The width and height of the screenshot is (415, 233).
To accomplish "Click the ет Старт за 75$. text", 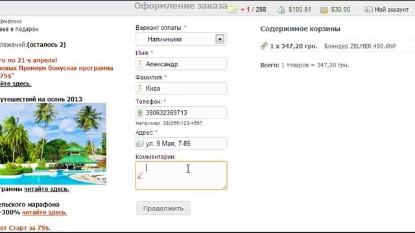I will pyautogui.click(x=25, y=228).
